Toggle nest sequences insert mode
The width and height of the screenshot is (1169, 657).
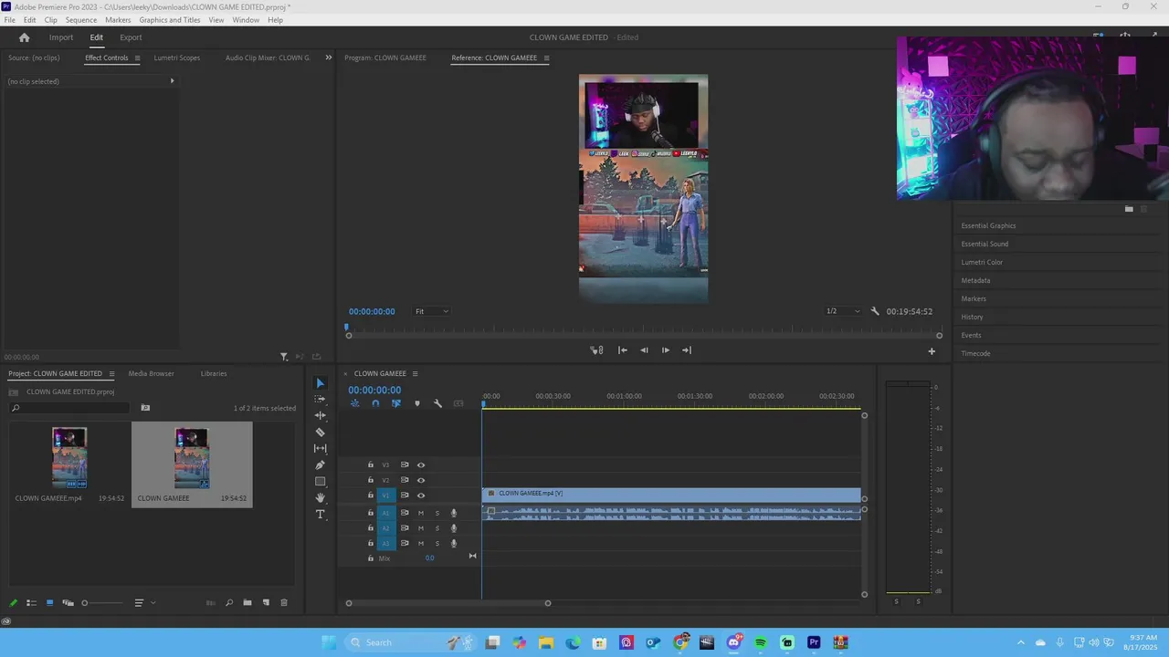pyautogui.click(x=354, y=403)
